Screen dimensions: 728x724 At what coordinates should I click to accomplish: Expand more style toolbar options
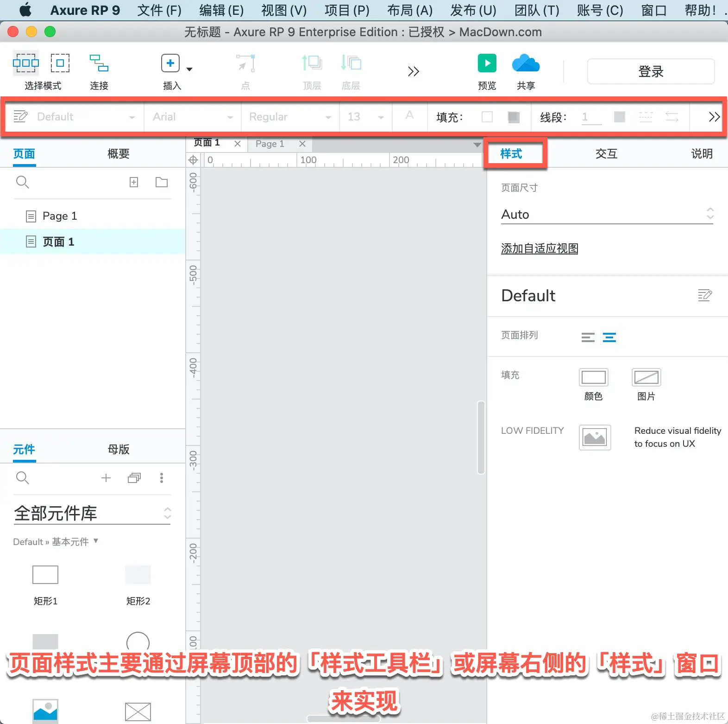714,117
